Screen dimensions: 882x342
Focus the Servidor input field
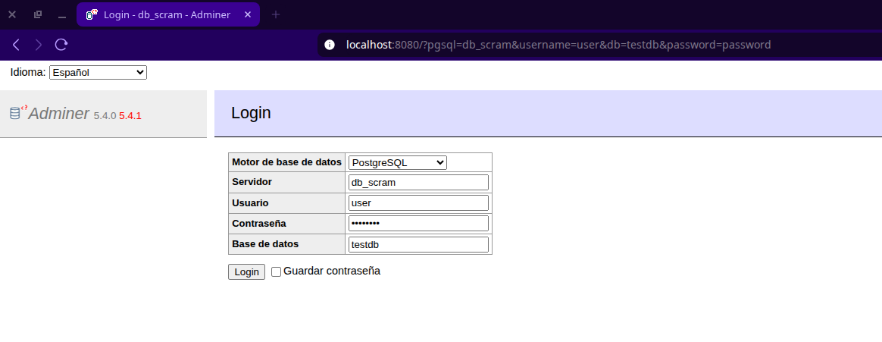pos(418,183)
